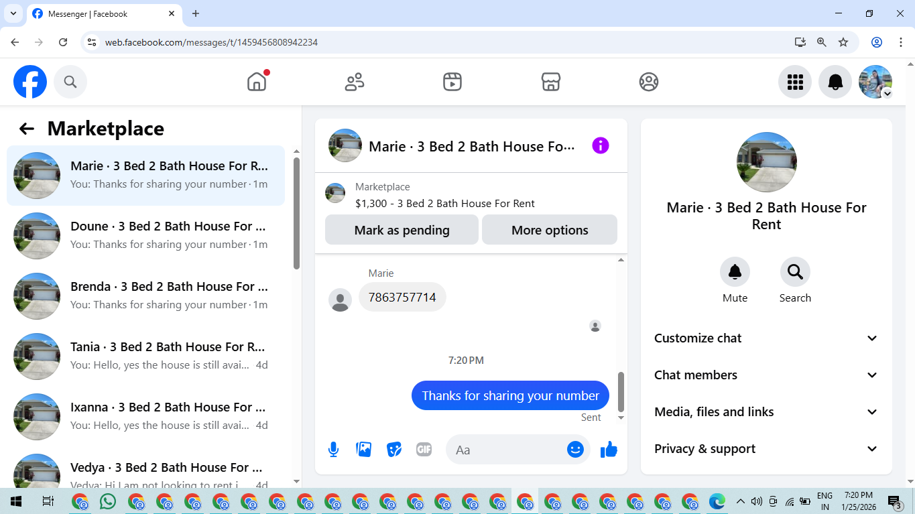This screenshot has height=514, width=915.
Task: Open the Video (Reels) icon
Action: point(452,82)
